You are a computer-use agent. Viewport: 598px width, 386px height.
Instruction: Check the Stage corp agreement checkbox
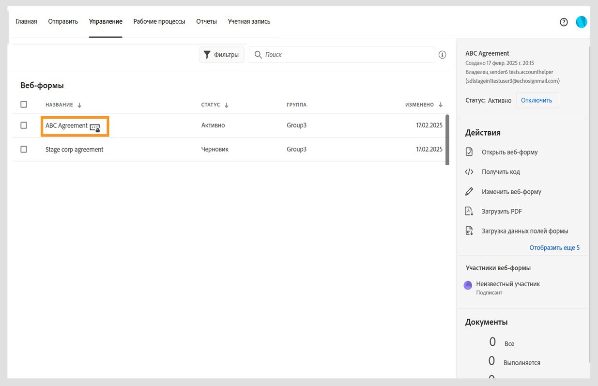coord(24,149)
